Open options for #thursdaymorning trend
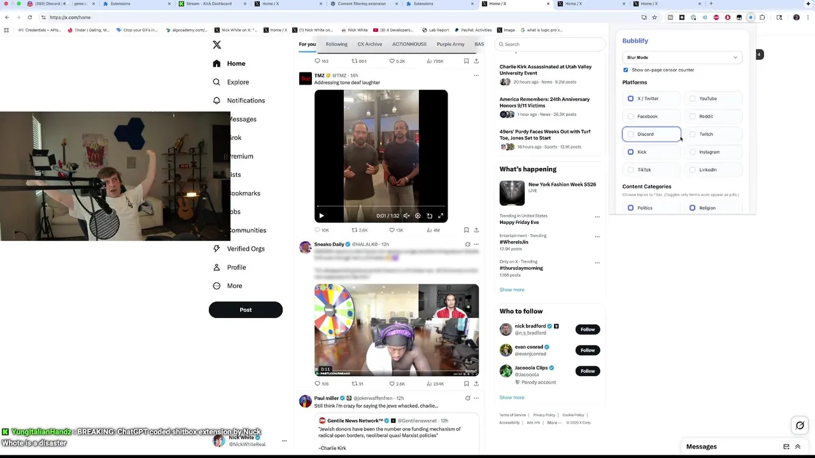The image size is (815, 458). pos(597,263)
